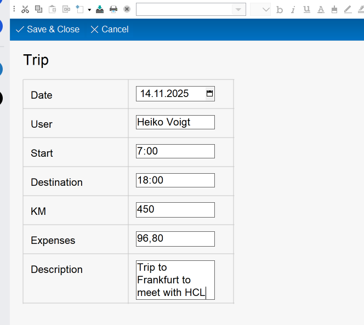Screen dimensions: 364x325
Task: Toggle underline formatting
Action: pyautogui.click(x=306, y=9)
